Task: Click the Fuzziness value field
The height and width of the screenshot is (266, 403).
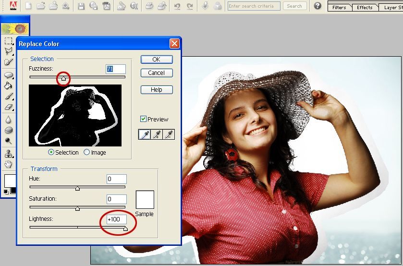Action: point(116,69)
